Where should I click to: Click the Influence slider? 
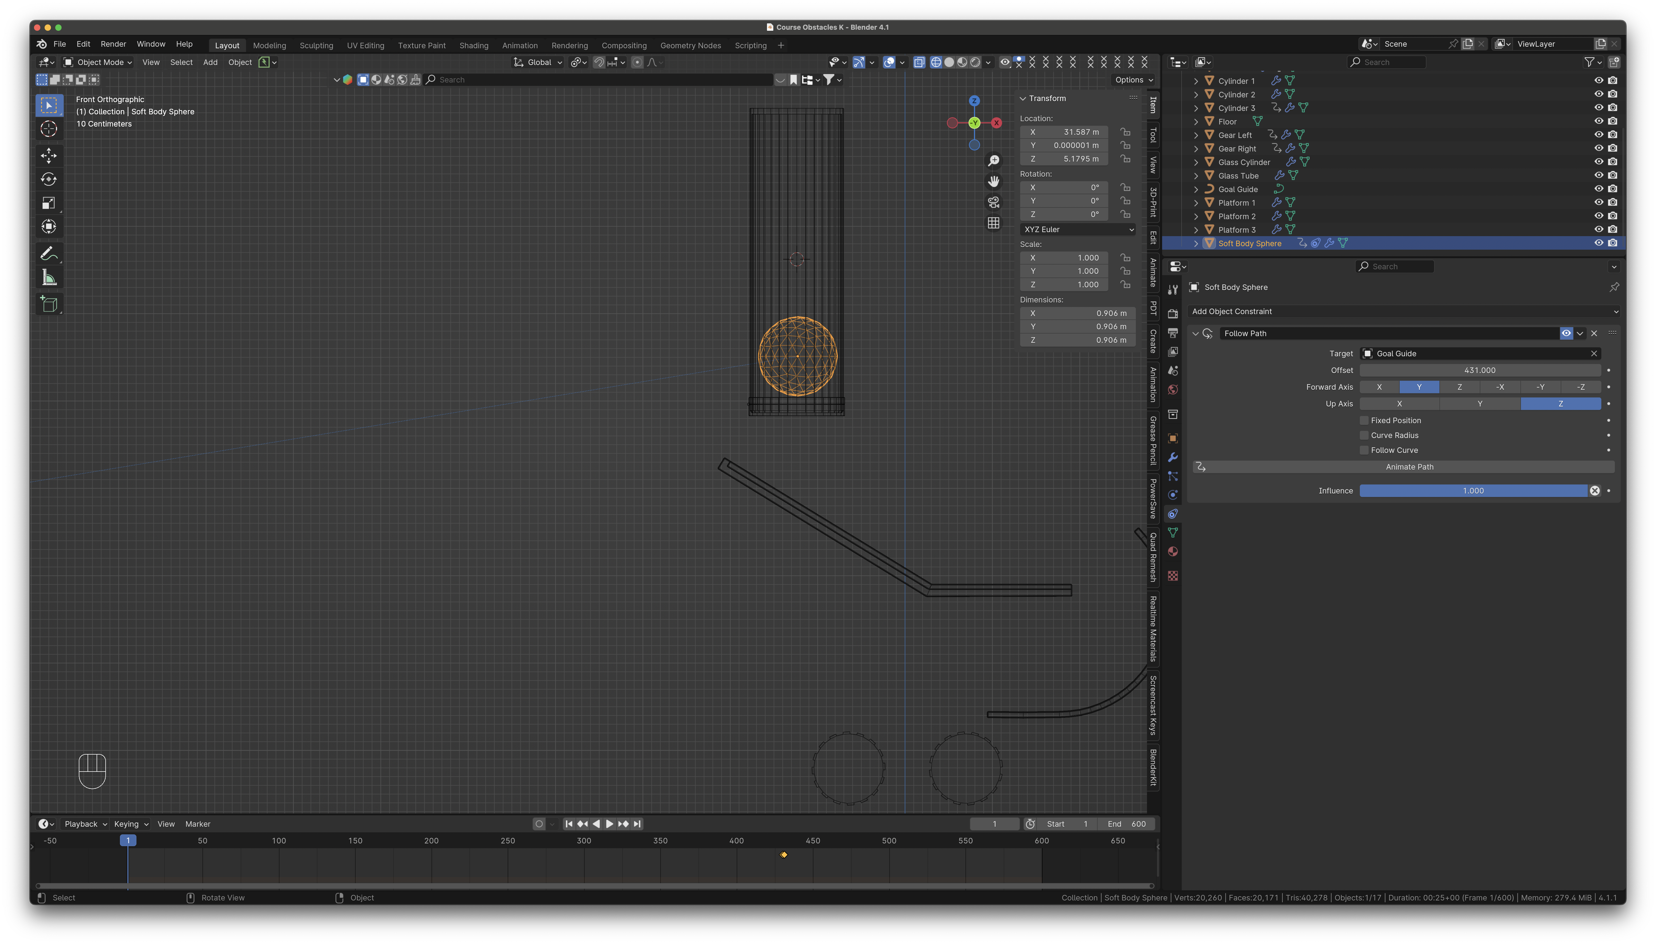click(1473, 491)
